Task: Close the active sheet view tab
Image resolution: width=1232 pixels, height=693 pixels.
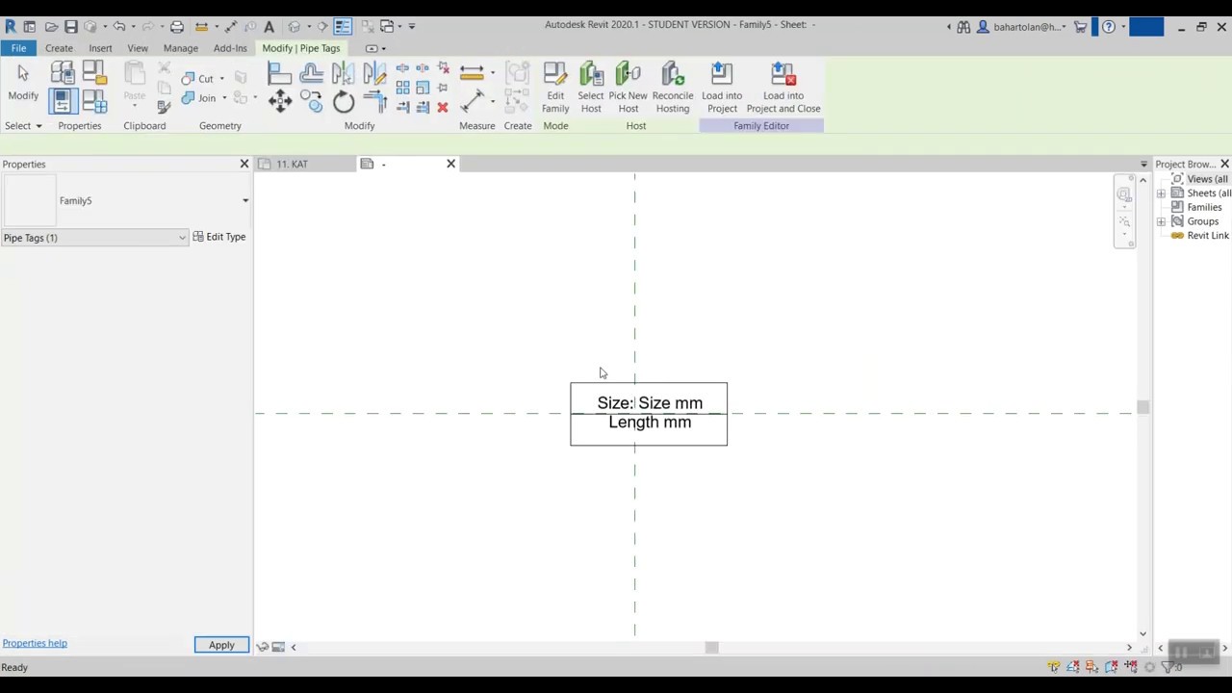Action: (x=450, y=164)
